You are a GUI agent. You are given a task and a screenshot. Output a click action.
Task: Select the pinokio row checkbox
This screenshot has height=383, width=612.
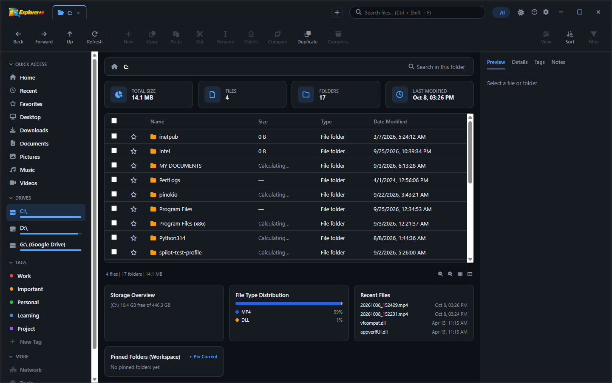tap(114, 194)
